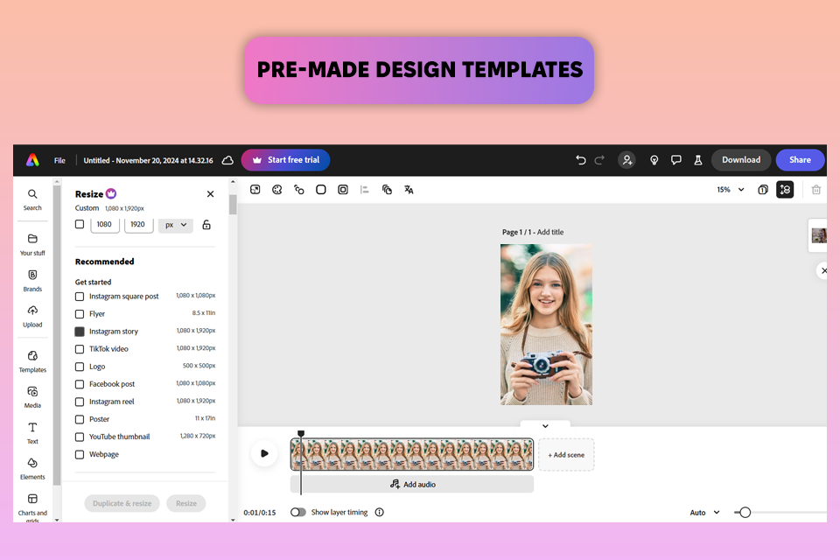Check the Instagram square post checkbox
The height and width of the screenshot is (560, 840).
tap(80, 297)
